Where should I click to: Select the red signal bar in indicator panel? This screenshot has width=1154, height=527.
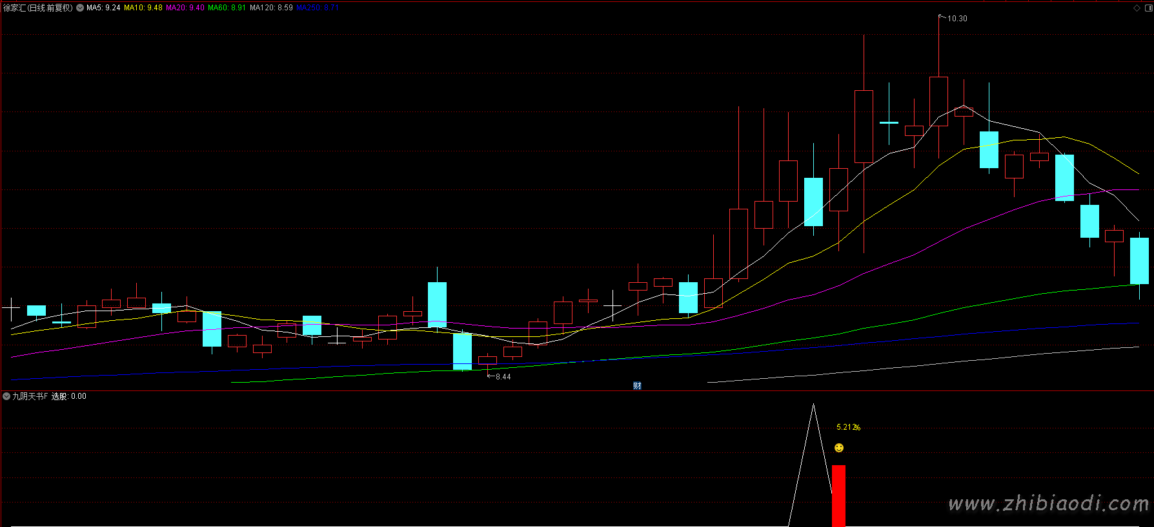tap(838, 495)
